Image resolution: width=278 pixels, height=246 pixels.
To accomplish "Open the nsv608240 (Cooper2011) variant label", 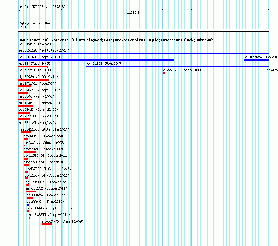I will coord(39,57).
